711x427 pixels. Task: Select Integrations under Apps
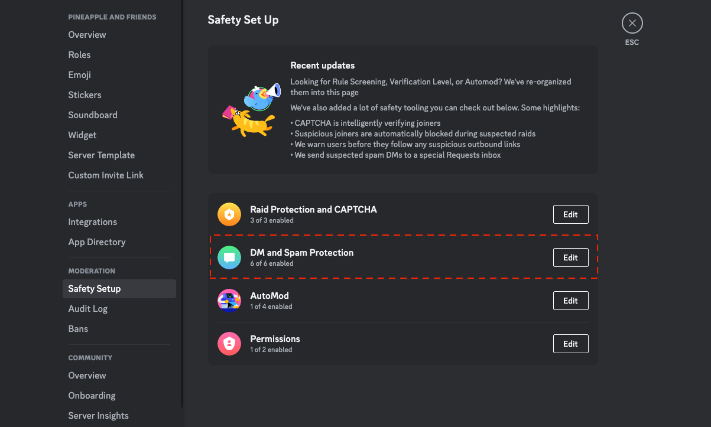click(x=93, y=222)
